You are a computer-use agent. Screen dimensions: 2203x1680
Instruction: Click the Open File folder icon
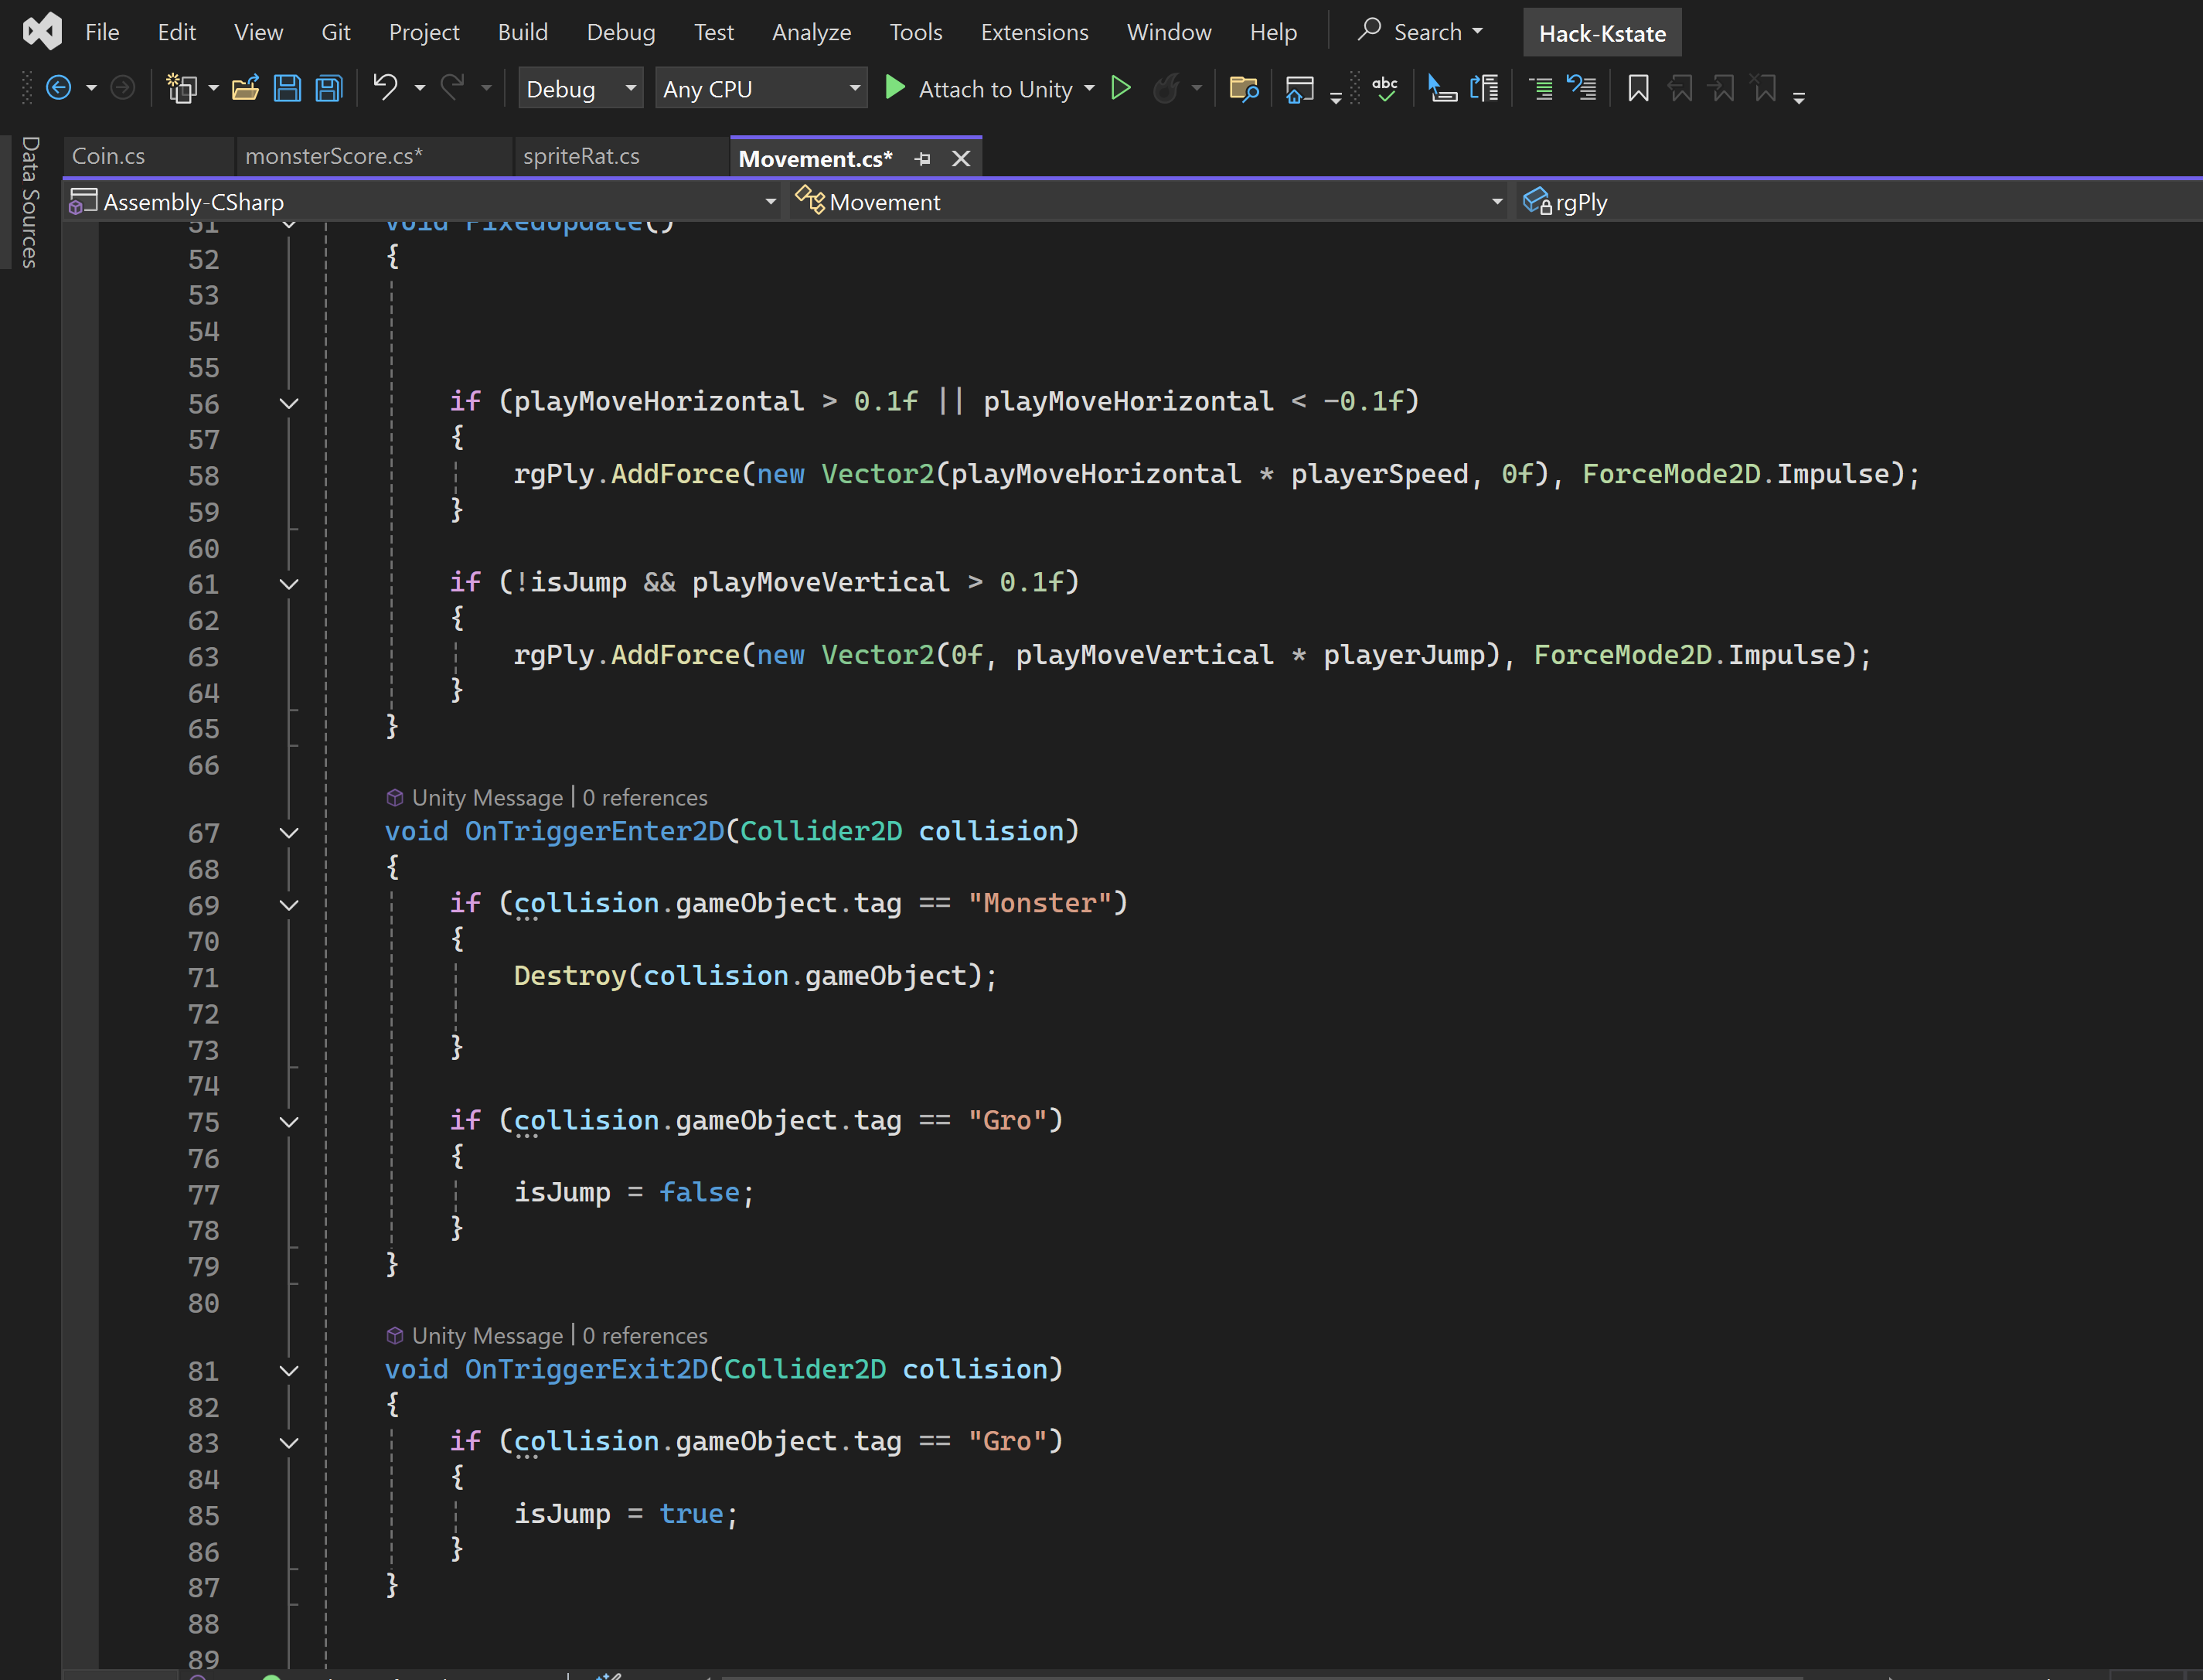pos(245,89)
